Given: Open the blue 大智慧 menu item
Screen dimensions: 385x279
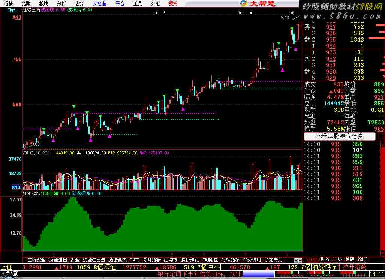Looking at the screenshot, I should 100,3.
